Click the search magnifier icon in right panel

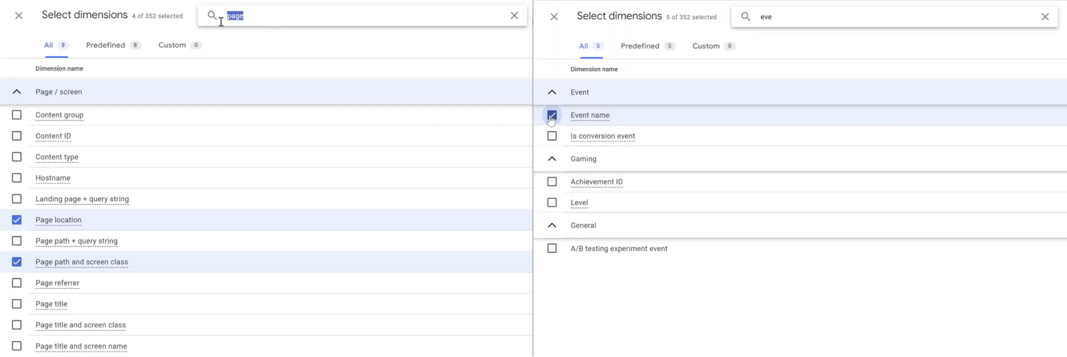[x=746, y=17]
